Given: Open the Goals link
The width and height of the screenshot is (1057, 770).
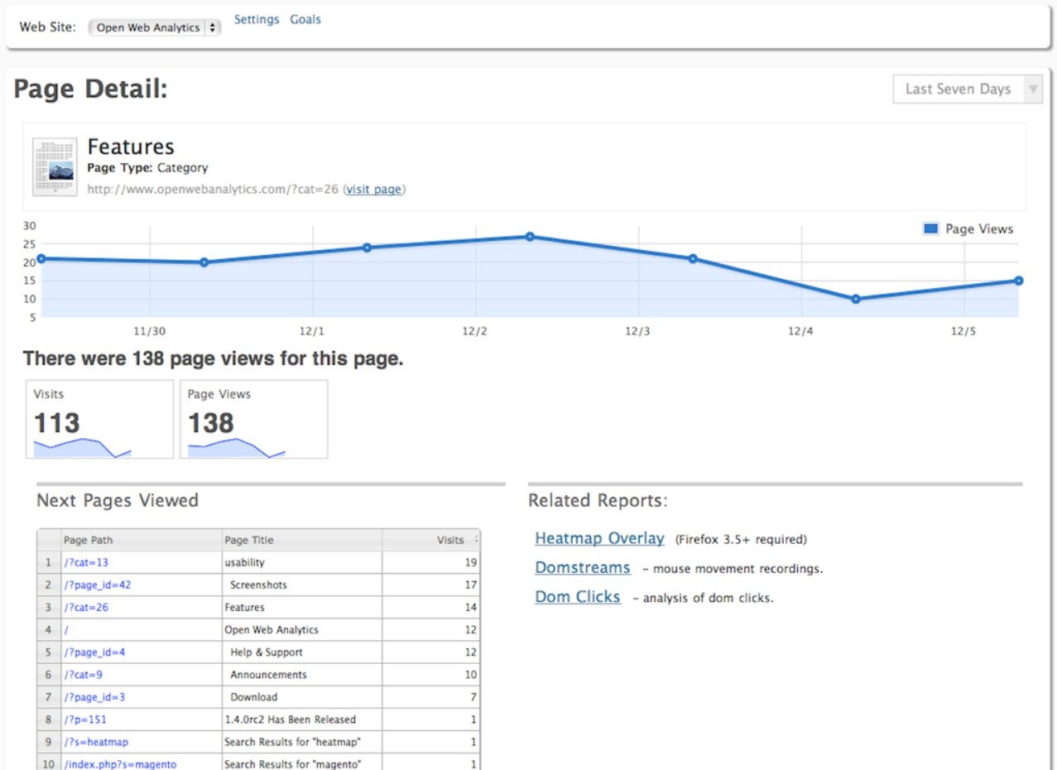Looking at the screenshot, I should (305, 19).
